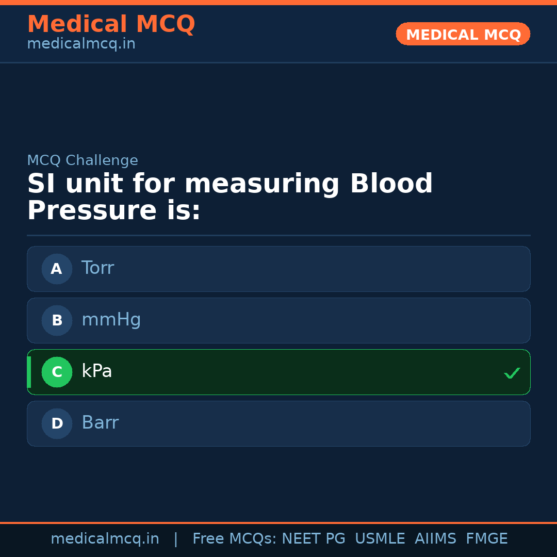Viewport: 557px width, 557px height.
Task: Select AIIMS in the footer
Action: [x=435, y=539]
